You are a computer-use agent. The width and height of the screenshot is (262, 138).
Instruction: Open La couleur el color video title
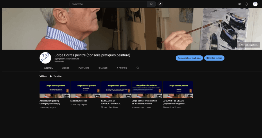point(79,101)
